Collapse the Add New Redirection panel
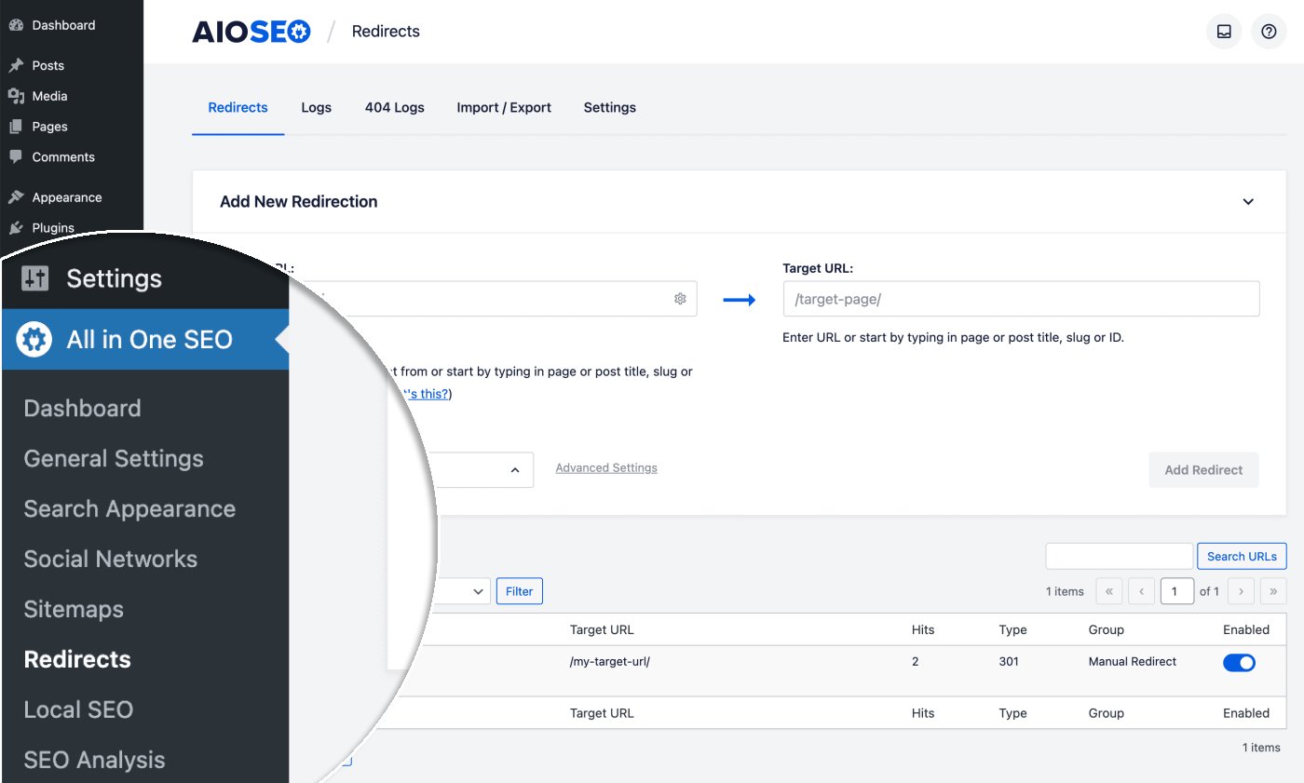1304x783 pixels. pos(1248,202)
